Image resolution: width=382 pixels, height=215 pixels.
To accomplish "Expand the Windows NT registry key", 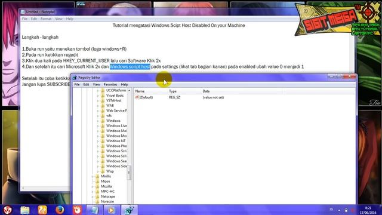I will click(98, 141).
